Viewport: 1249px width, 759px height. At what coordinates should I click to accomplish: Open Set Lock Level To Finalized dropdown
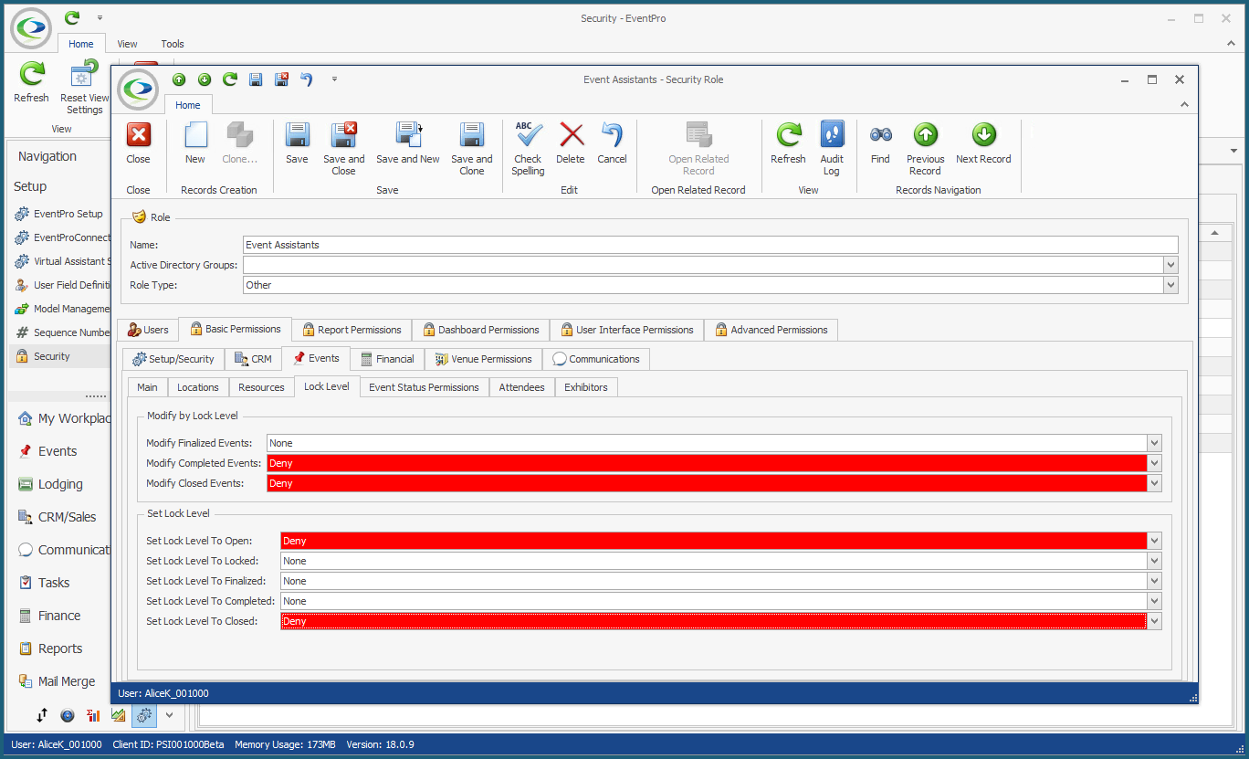1154,581
